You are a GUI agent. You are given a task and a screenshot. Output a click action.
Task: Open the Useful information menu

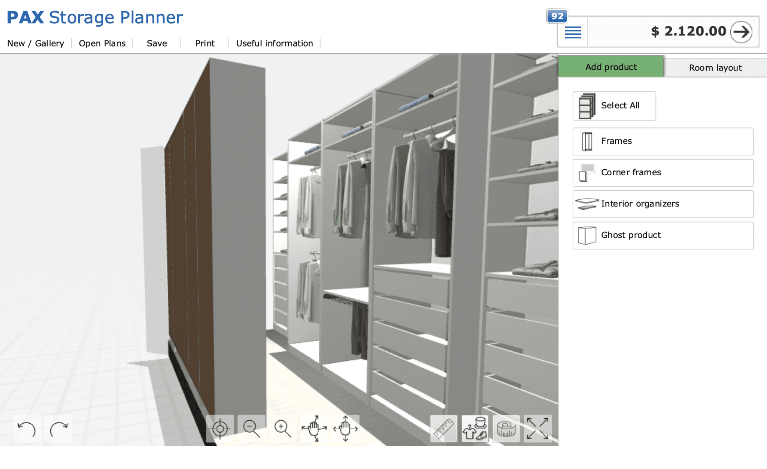coord(275,43)
